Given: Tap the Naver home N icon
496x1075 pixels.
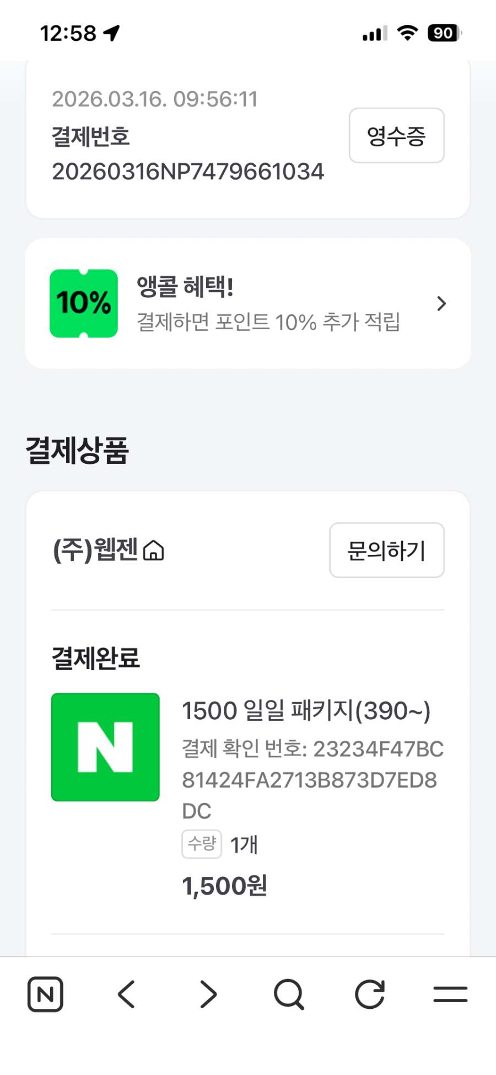Looking at the screenshot, I should click(45, 994).
